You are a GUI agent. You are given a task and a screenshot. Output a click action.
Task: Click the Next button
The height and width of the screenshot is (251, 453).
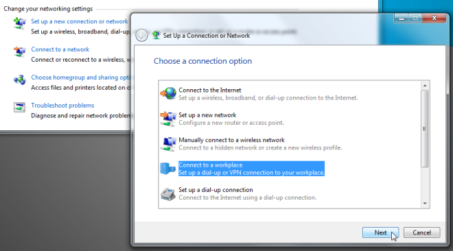pos(380,232)
